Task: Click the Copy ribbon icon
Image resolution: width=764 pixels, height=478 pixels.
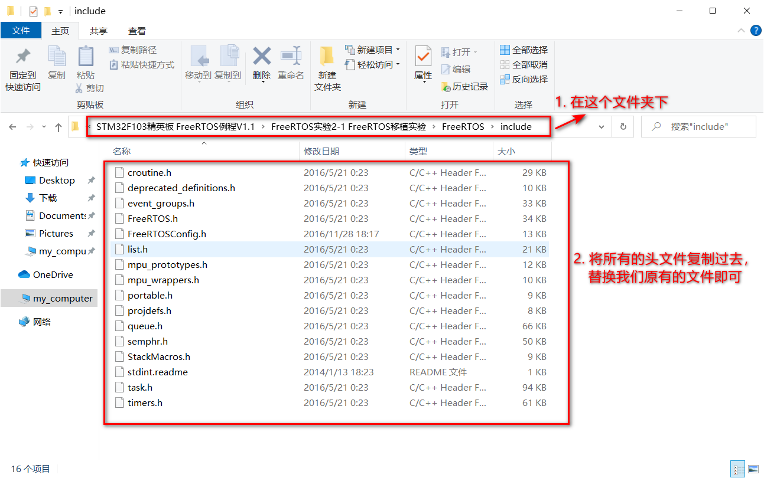Action: coord(57,57)
